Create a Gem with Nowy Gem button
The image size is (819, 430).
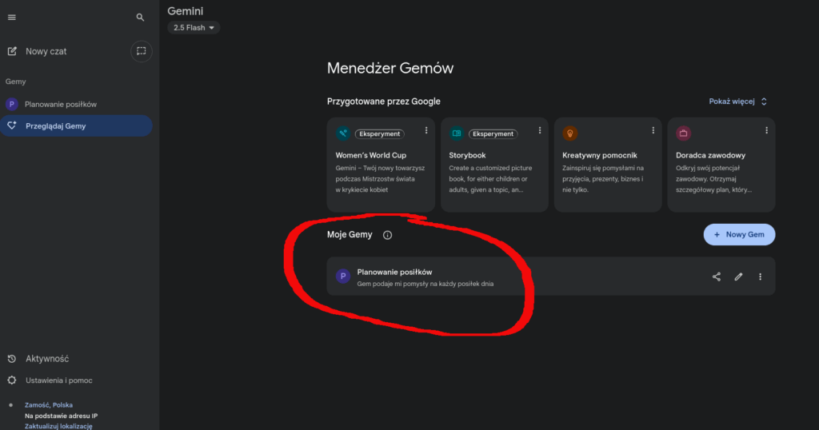(x=739, y=235)
